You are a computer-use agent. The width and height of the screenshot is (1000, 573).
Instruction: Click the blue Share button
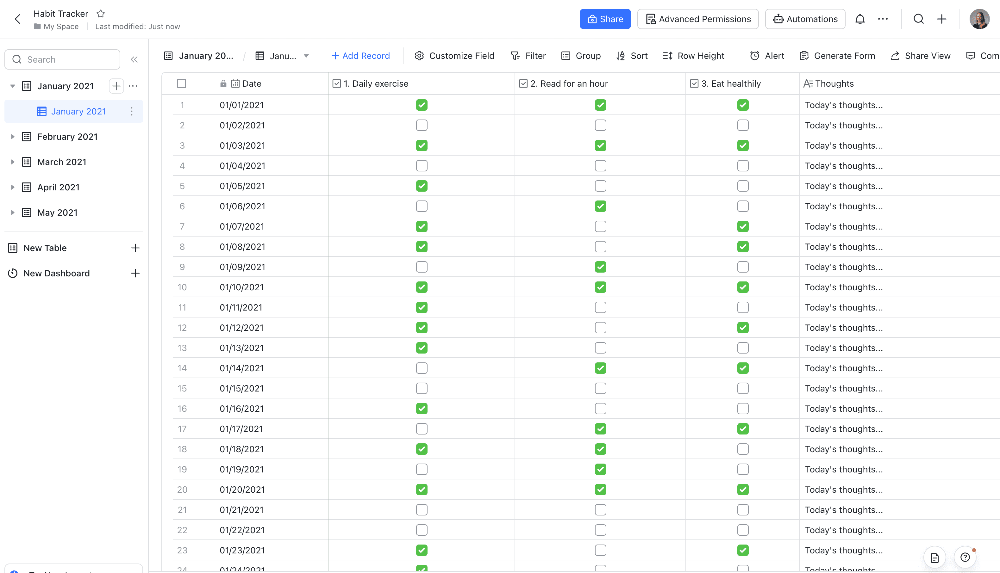[x=605, y=19]
